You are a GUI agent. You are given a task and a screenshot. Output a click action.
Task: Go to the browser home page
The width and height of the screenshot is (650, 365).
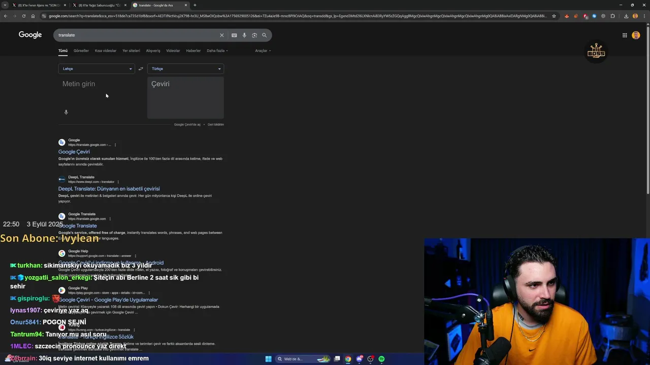[33, 16]
